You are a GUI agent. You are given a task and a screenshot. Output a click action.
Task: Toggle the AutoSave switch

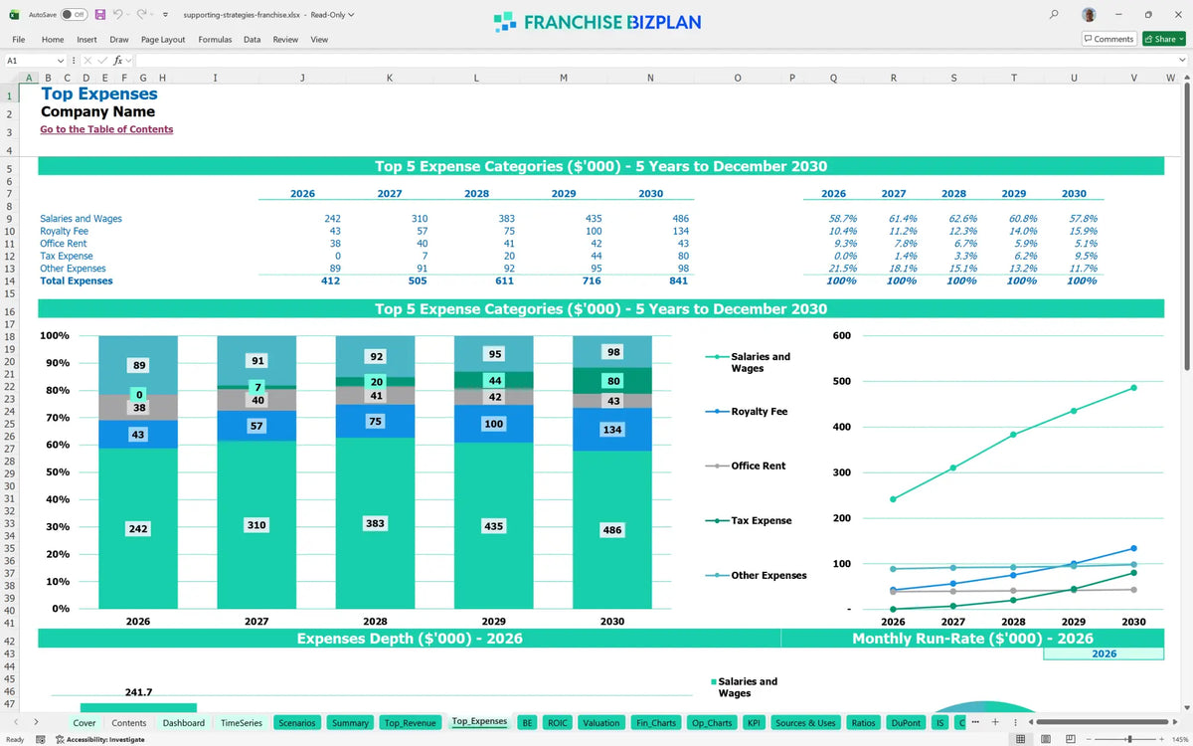click(74, 15)
